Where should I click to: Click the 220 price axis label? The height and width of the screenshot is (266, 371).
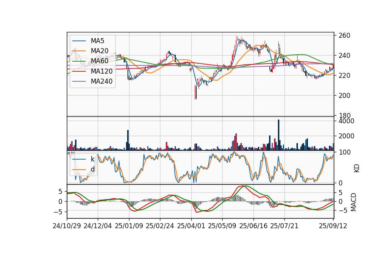coord(344,76)
